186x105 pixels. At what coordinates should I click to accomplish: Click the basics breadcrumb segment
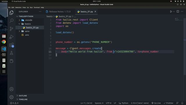[49, 16]
